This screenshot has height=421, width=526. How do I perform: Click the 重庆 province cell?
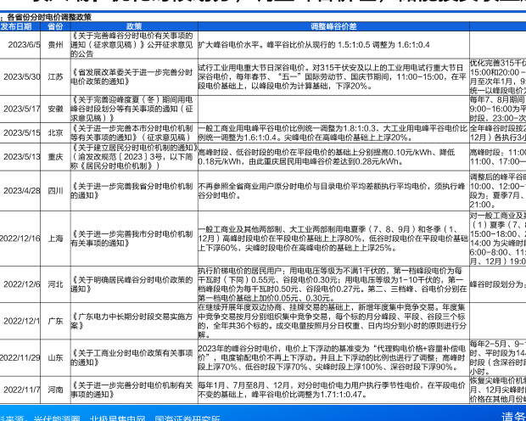55,156
